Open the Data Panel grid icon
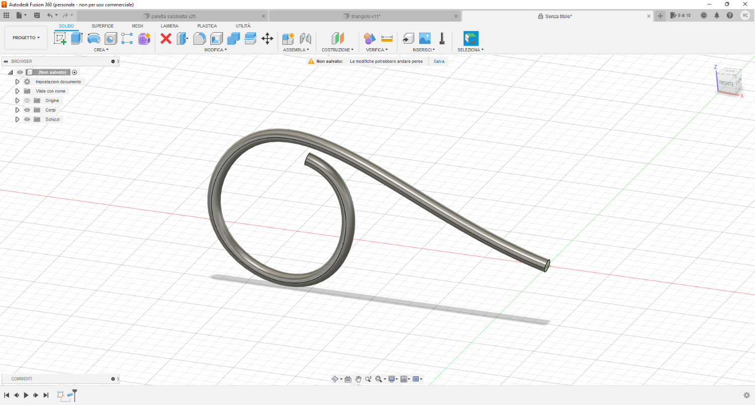Screen dimensions: 755x405 coord(6,16)
